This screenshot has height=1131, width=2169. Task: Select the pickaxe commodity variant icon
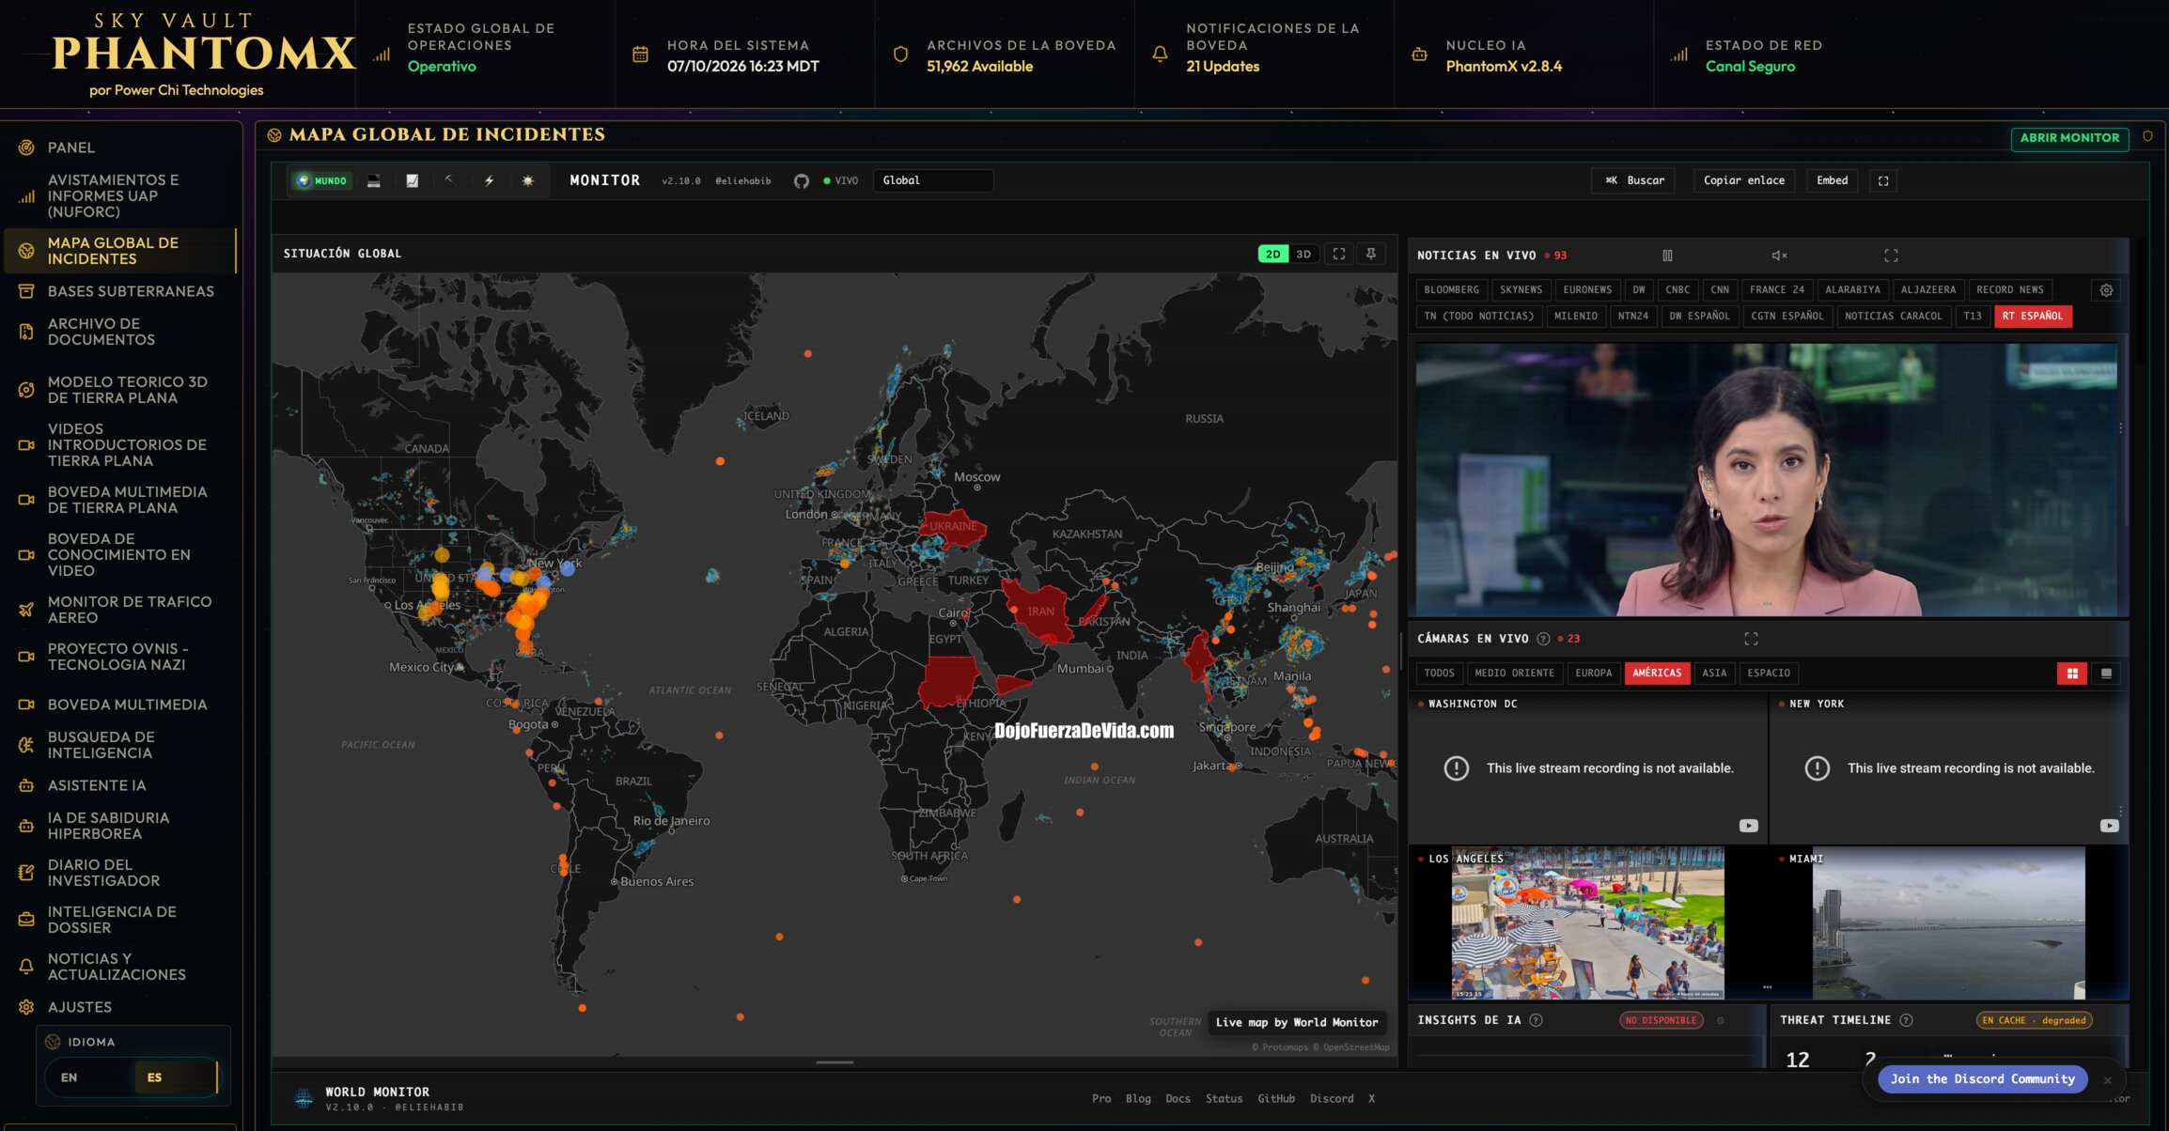tap(449, 180)
